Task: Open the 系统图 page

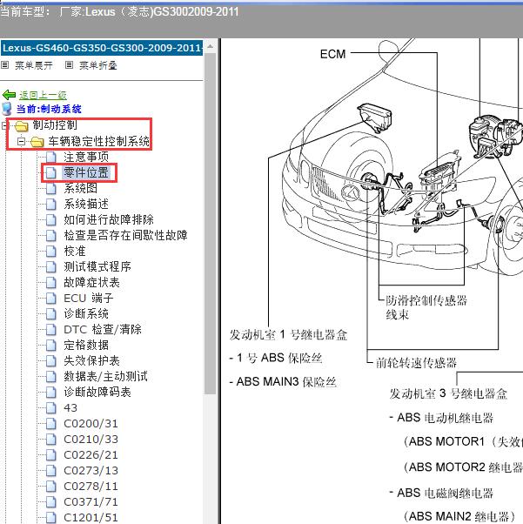Action: [80, 188]
